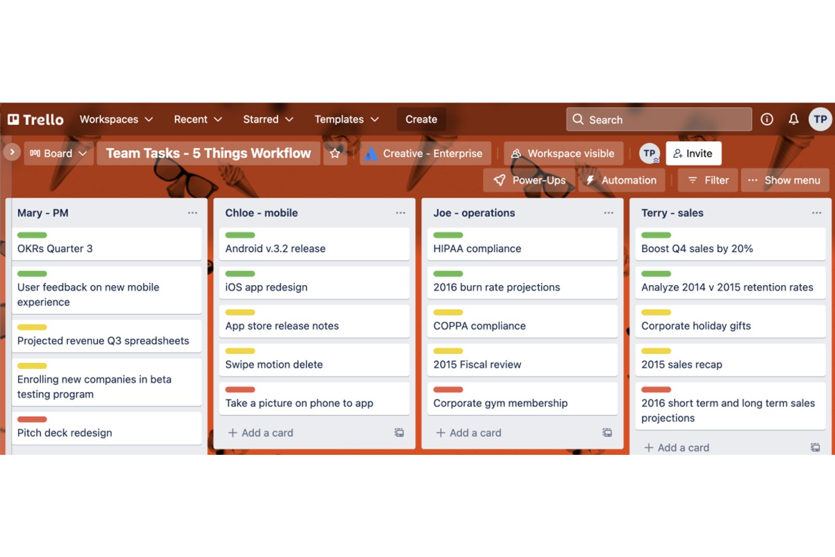The width and height of the screenshot is (835, 557).
Task: Open the notifications bell
Action: click(x=793, y=119)
